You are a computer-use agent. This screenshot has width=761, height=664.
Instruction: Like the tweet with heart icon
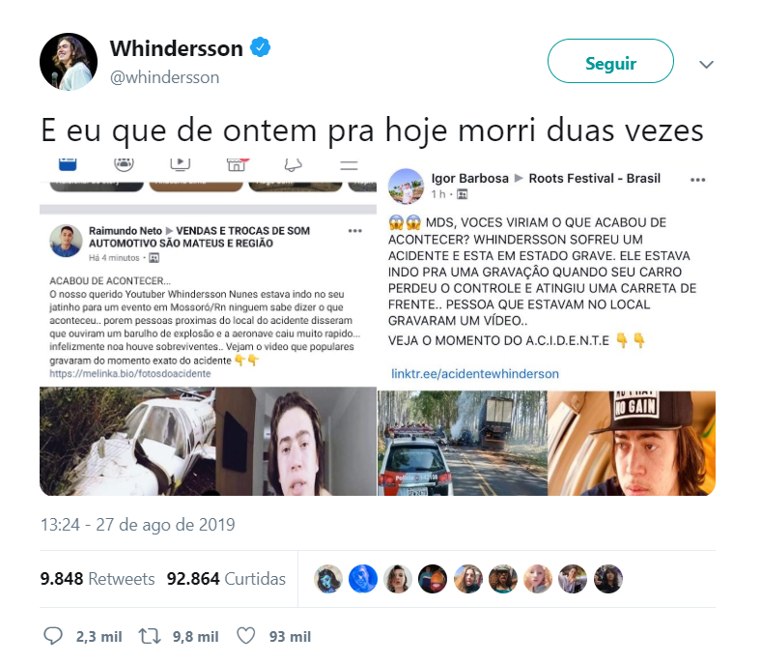(245, 636)
